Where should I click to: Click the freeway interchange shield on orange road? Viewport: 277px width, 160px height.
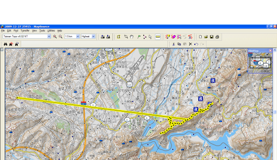[84, 103]
